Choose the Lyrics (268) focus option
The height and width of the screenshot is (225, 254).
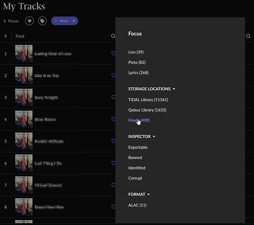138,72
